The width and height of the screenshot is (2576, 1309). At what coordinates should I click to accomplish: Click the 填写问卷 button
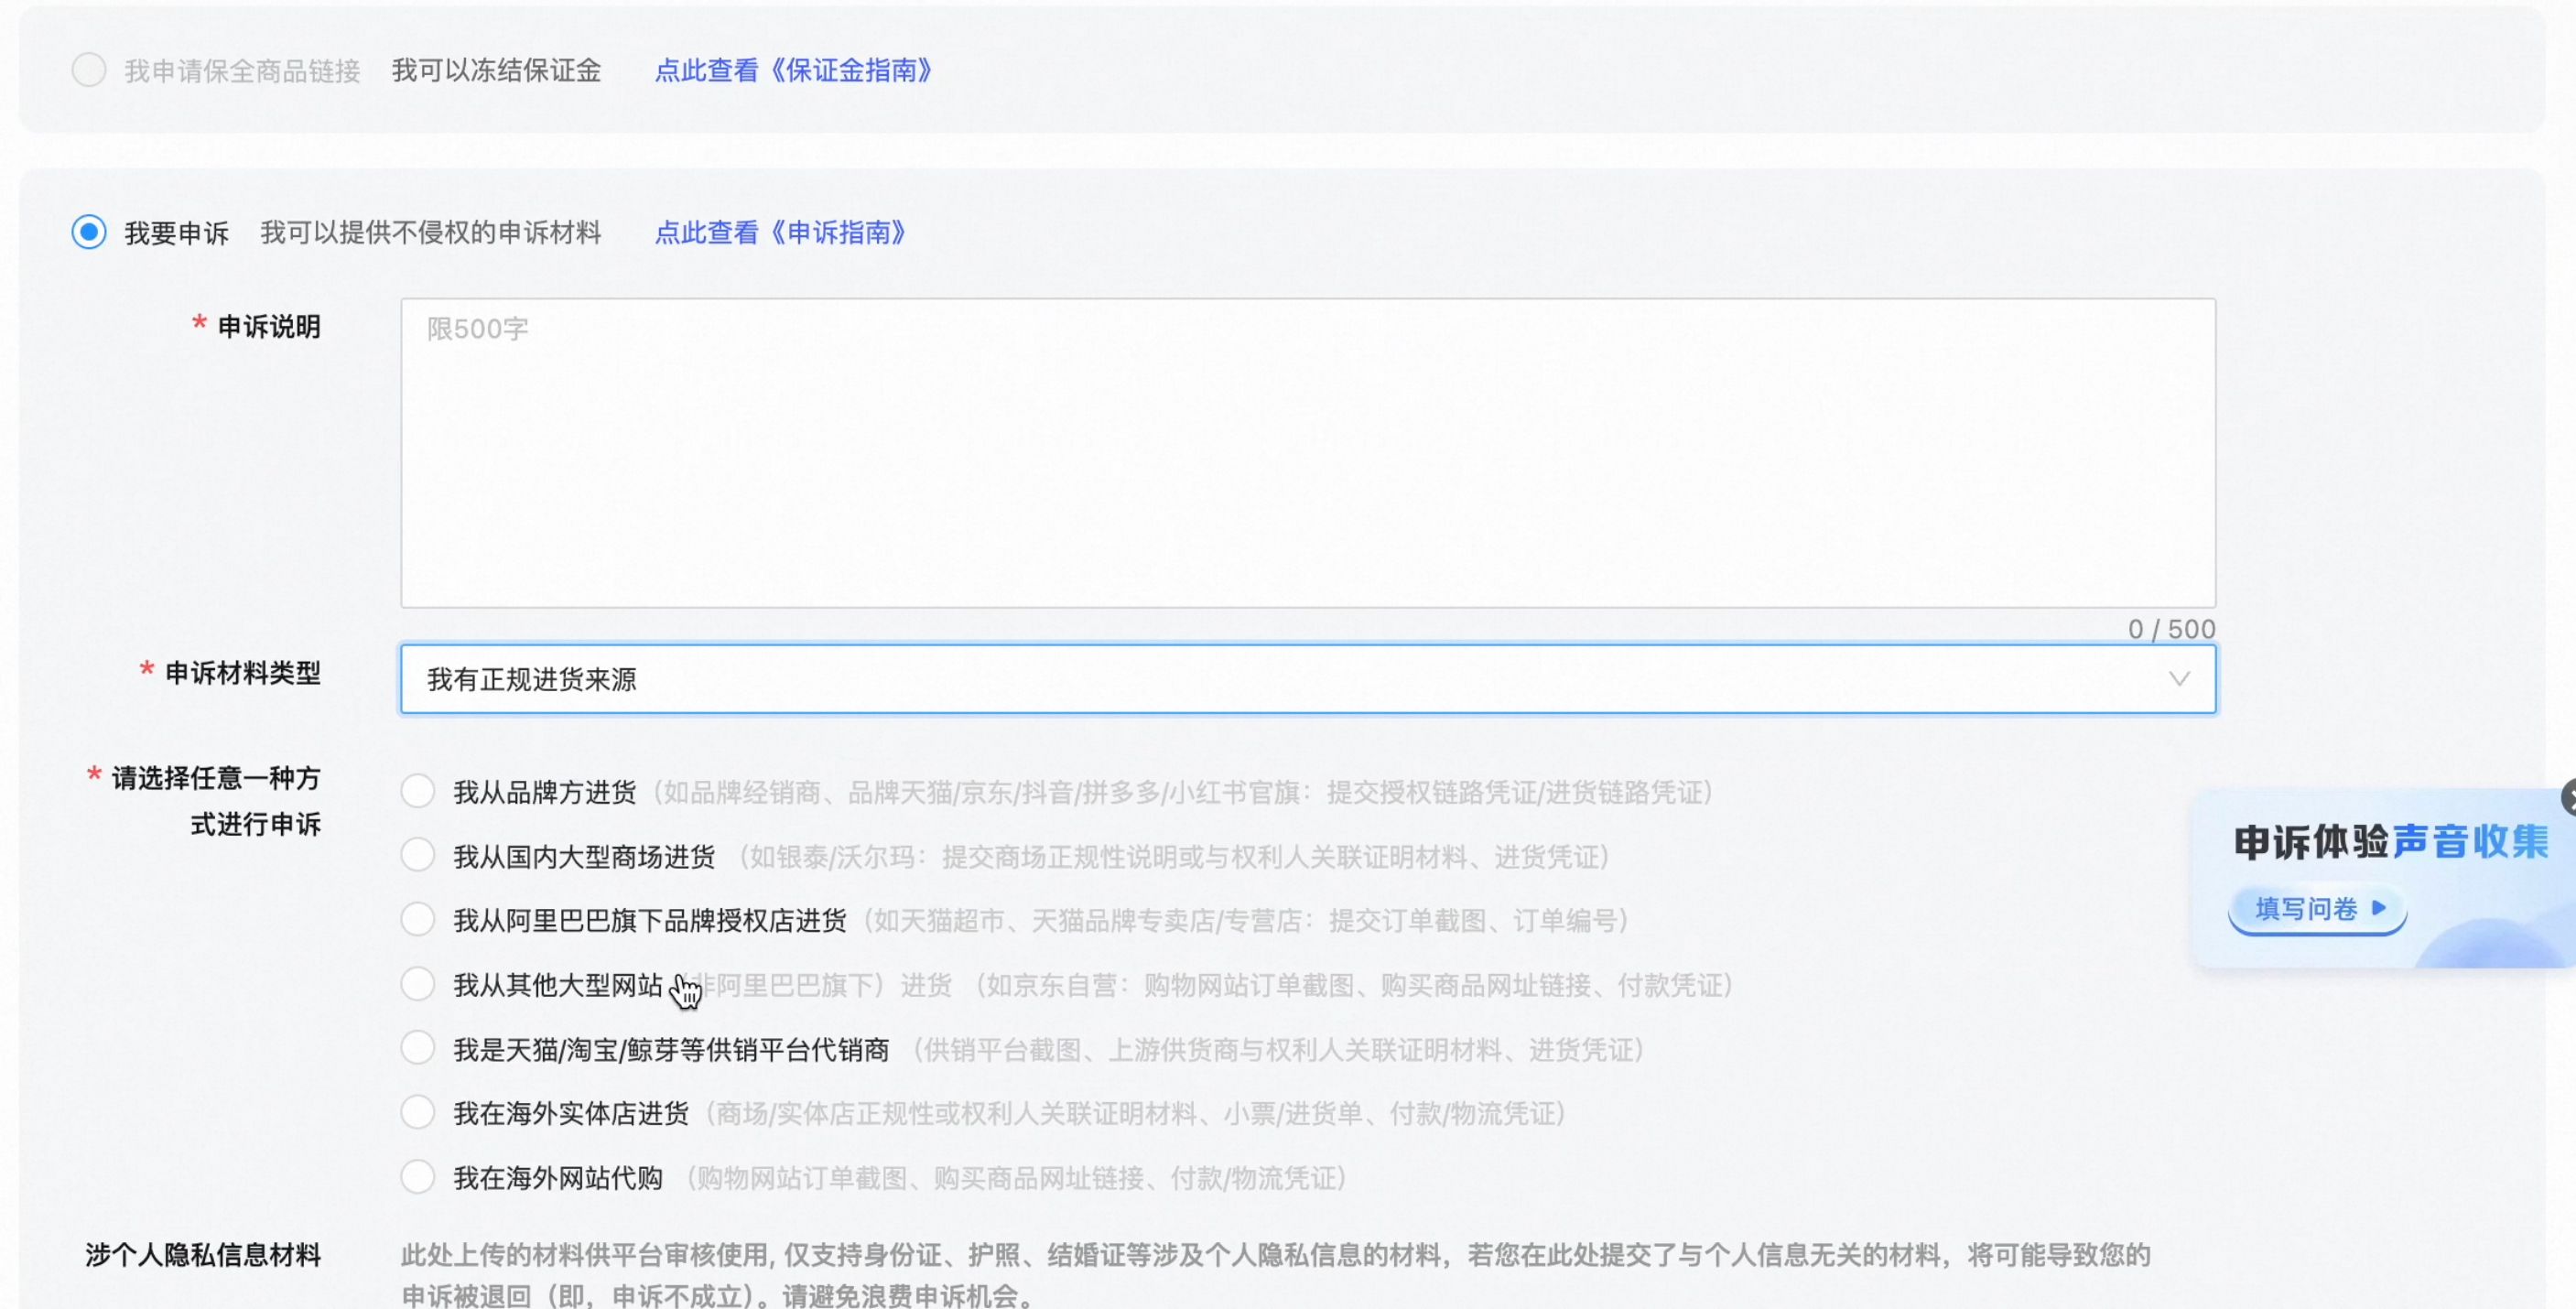[x=2317, y=909]
